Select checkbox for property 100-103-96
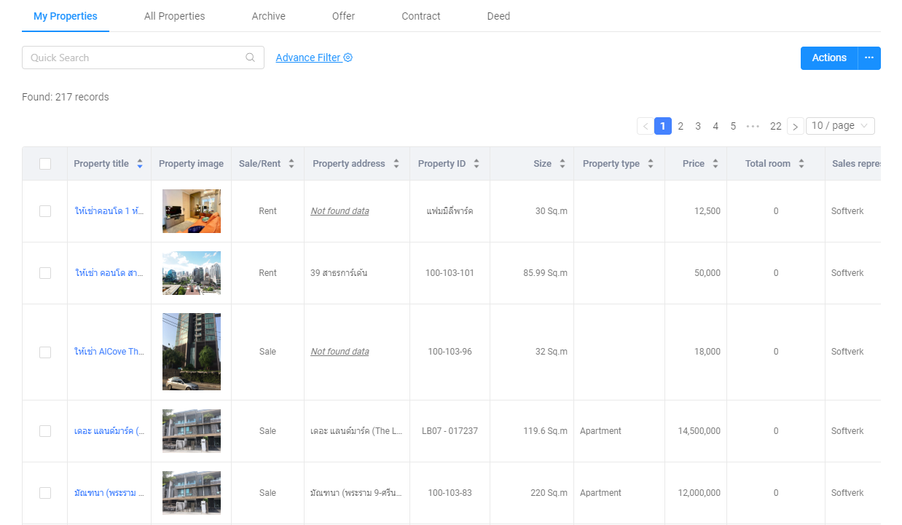Viewport: 902px width, 525px height. tap(45, 352)
